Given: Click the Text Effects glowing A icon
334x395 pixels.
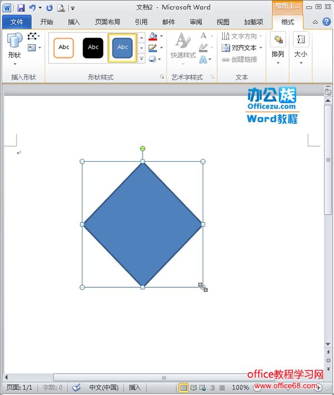Looking at the screenshot, I should (203, 60).
